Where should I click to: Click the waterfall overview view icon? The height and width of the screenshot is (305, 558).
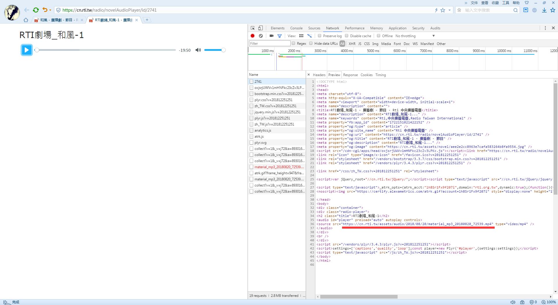click(x=310, y=36)
